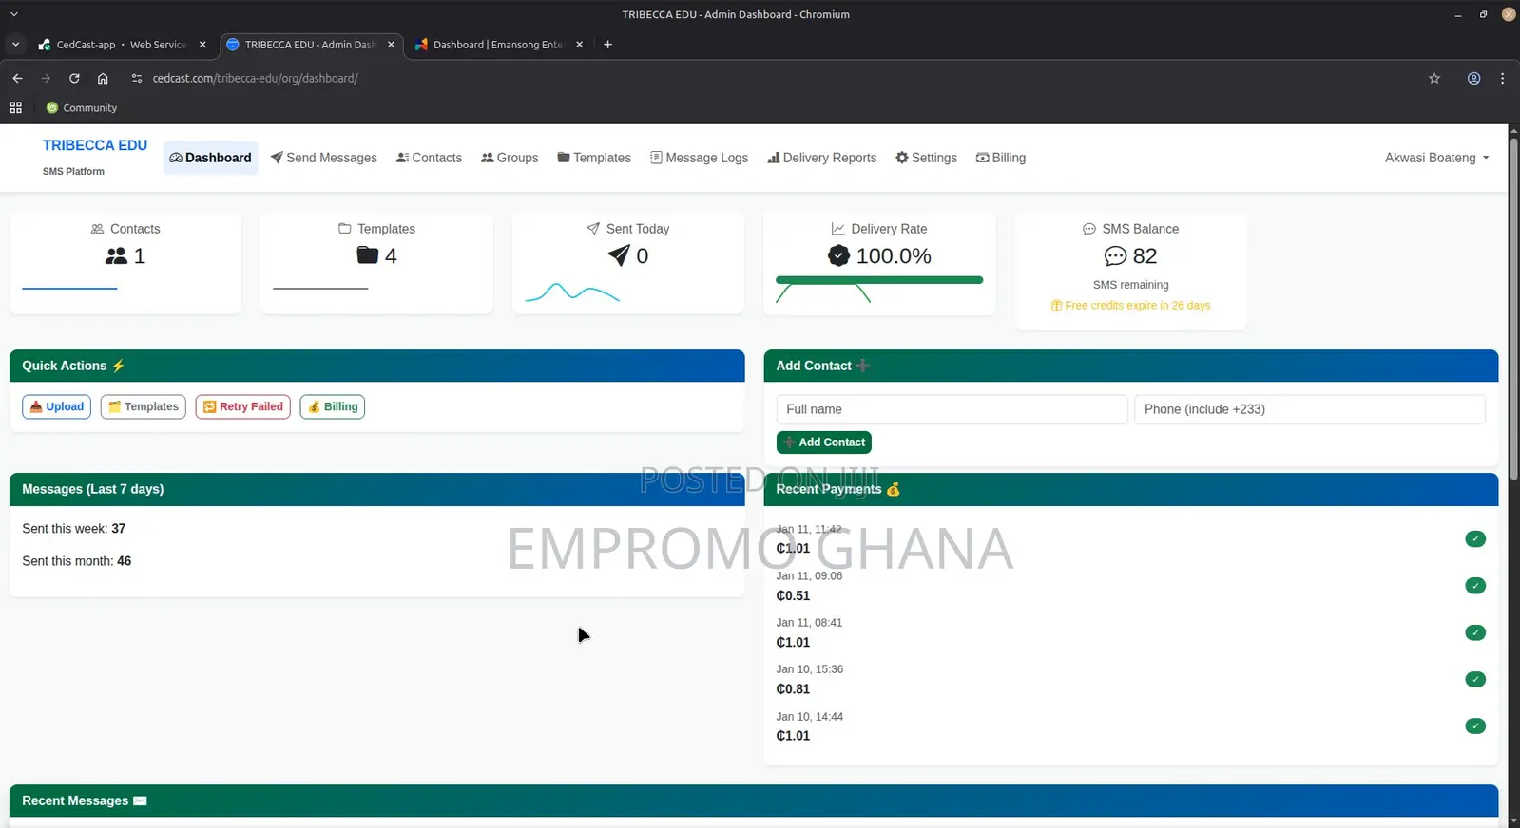The height and width of the screenshot is (828, 1520).
Task: Click the page vertical scrollbar
Action: (1514, 309)
